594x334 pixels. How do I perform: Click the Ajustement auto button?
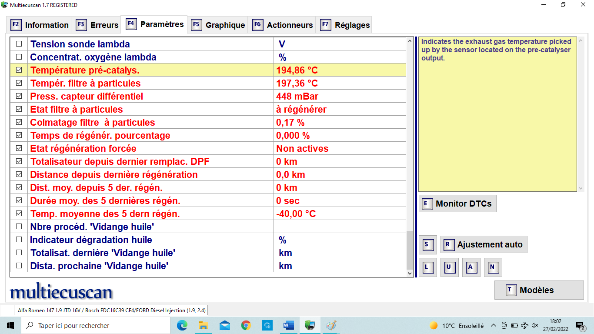[484, 244]
